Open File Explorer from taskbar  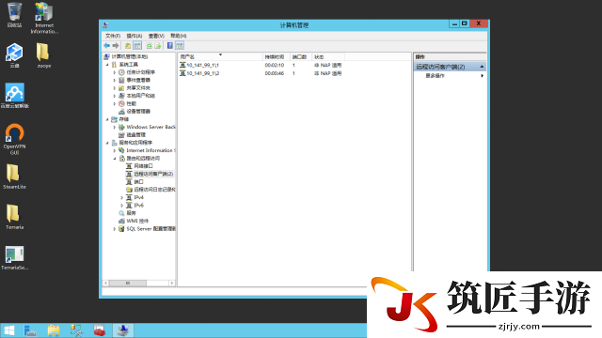click(54, 330)
